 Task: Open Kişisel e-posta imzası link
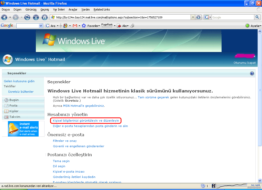(69, 172)
